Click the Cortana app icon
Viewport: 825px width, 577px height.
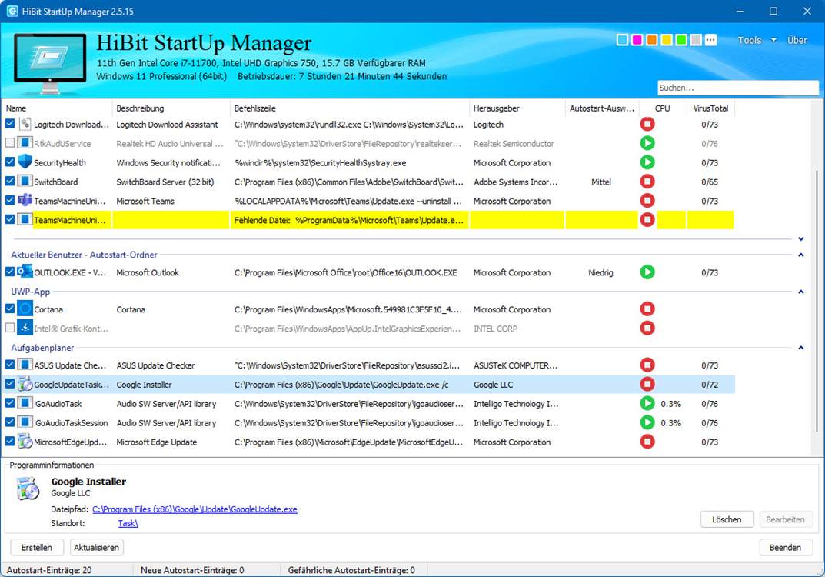coord(25,309)
